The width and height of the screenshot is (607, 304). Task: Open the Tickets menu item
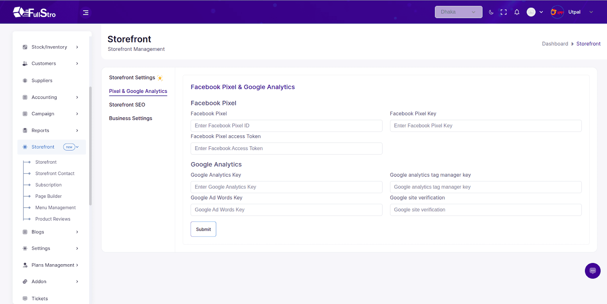40,299
